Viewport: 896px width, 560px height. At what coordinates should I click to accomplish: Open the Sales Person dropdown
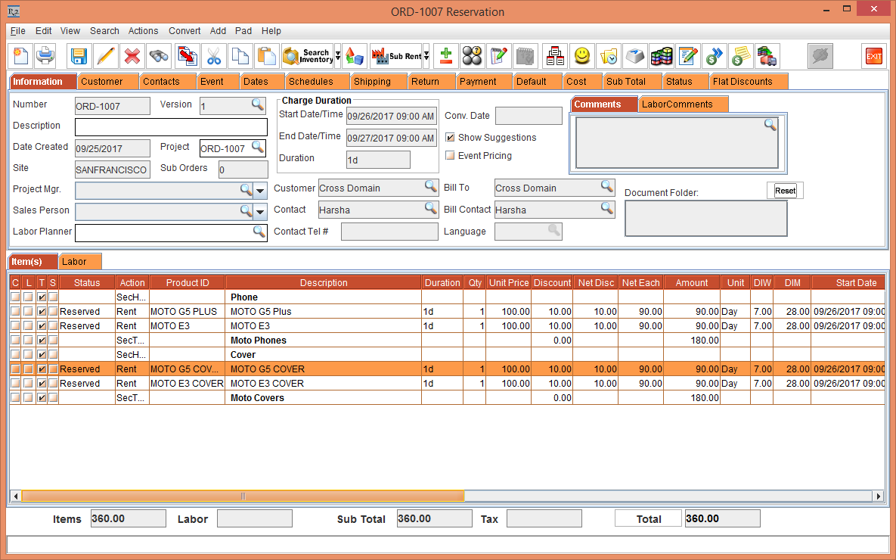(260, 211)
